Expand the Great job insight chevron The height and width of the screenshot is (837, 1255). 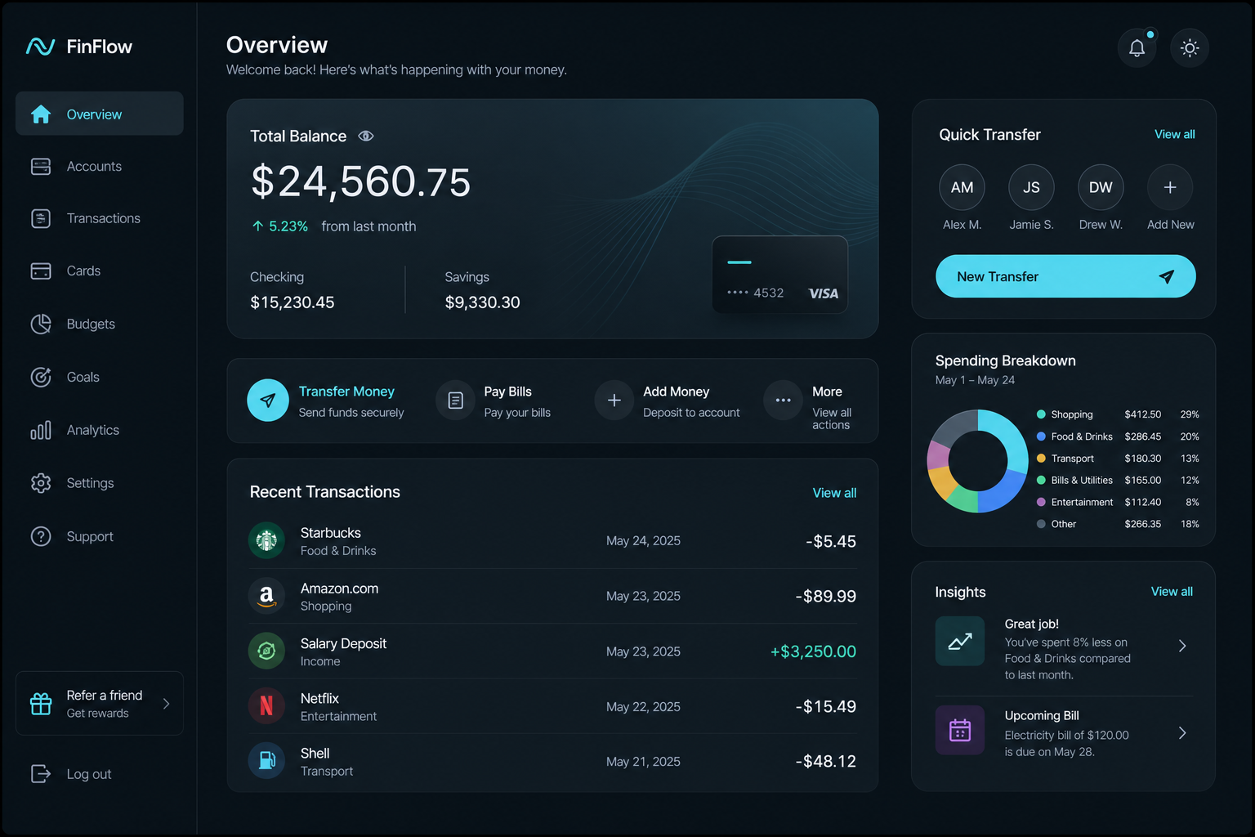(1182, 646)
